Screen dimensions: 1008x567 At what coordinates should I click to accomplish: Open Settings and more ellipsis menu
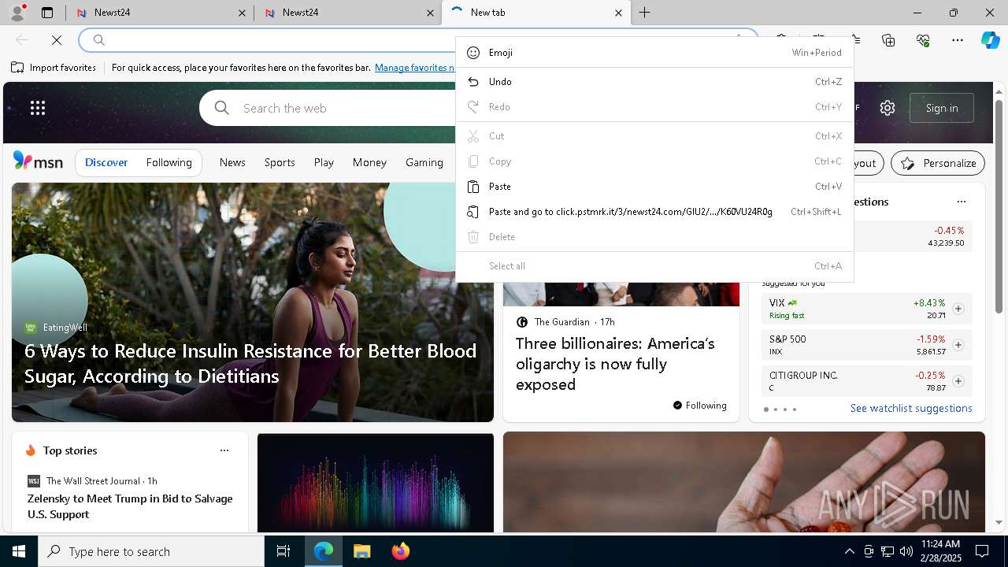[957, 40]
